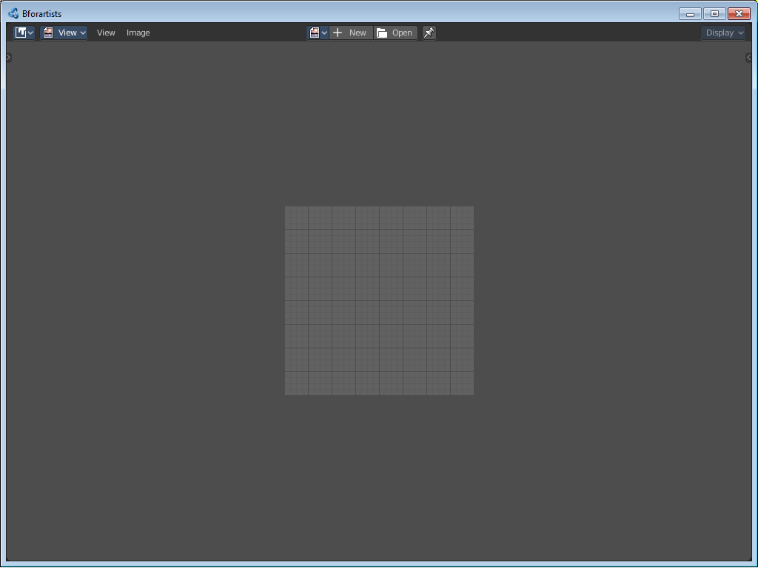Minimize the Bforartists window
Viewport: 758px width, 568px height.
click(690, 13)
